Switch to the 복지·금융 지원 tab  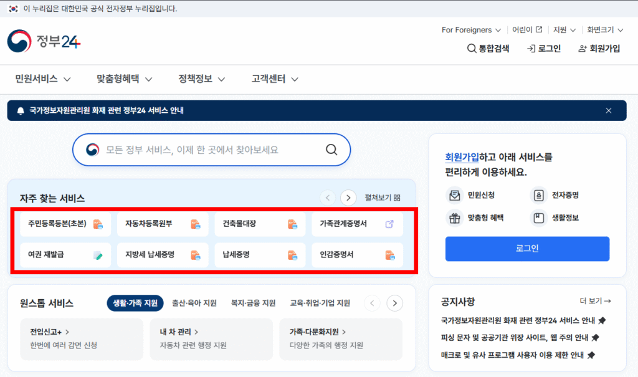point(253,303)
